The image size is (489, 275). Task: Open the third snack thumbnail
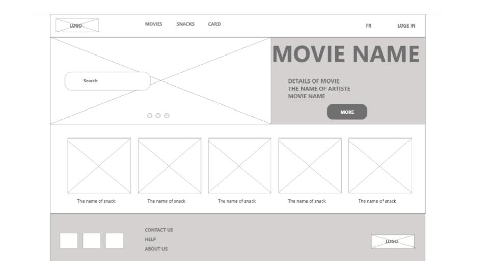tap(239, 166)
